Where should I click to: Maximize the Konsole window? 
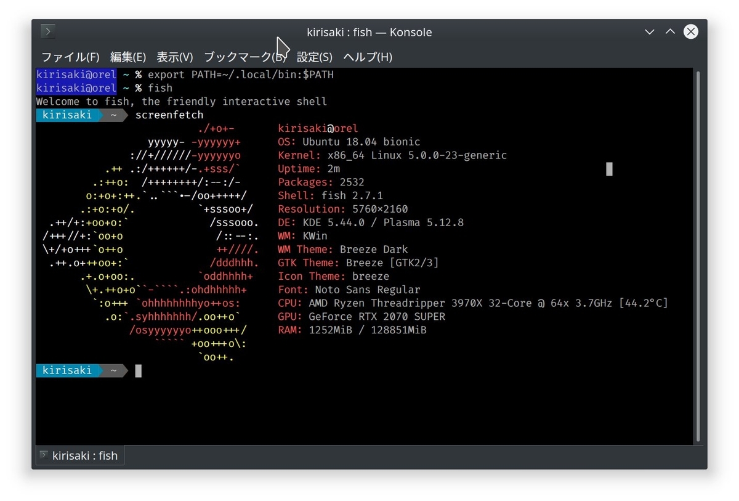tap(670, 32)
